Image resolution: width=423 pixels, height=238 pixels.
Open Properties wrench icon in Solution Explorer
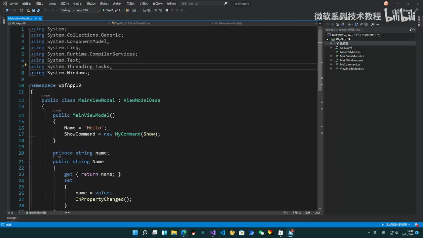pos(373,24)
